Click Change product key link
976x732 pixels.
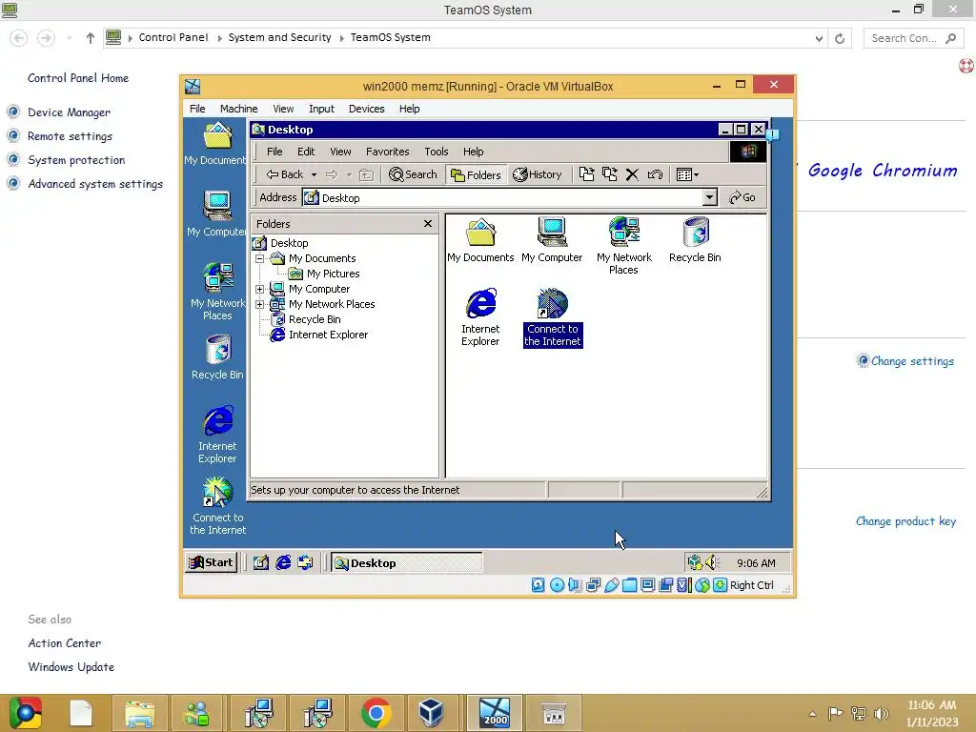[905, 521]
